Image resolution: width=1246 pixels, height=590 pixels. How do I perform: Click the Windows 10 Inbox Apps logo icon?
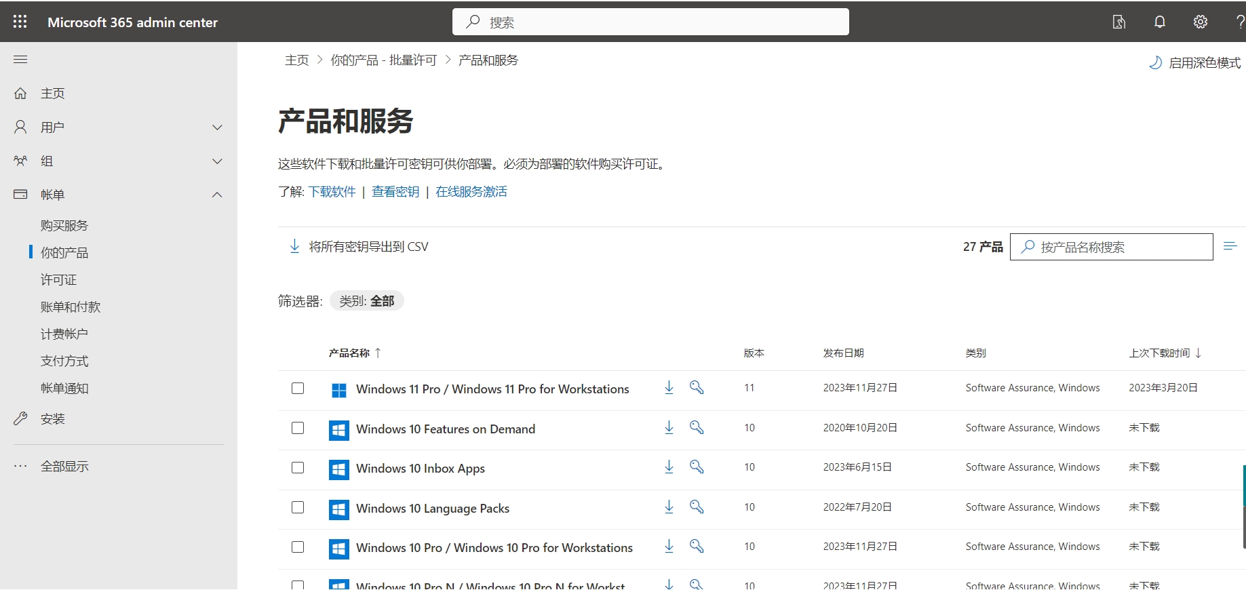(x=339, y=469)
